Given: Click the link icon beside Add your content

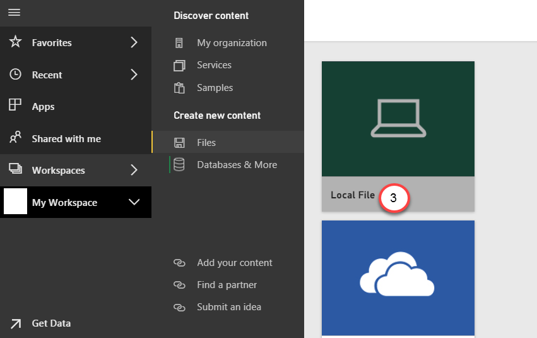Looking at the screenshot, I should (x=179, y=263).
